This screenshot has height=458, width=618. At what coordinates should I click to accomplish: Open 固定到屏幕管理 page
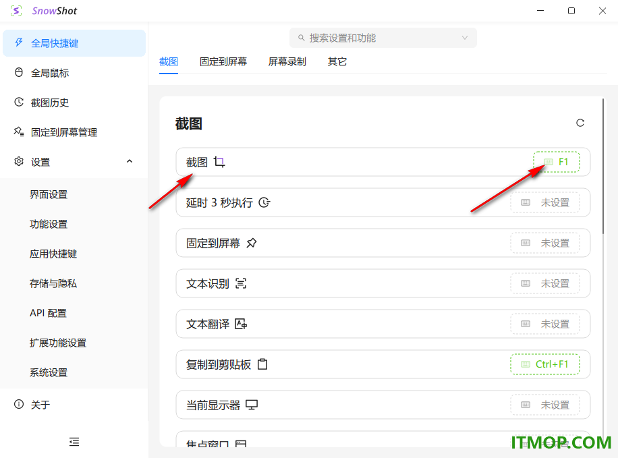pos(74,132)
